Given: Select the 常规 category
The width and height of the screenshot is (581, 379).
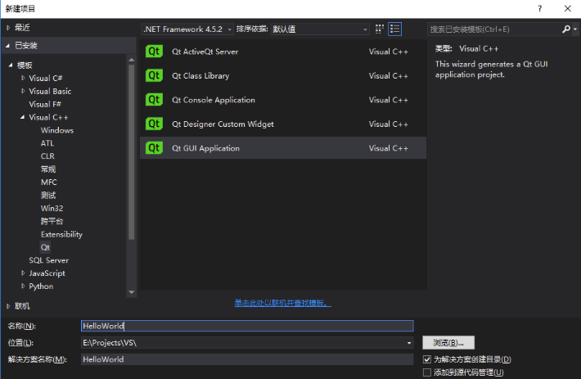Looking at the screenshot, I should click(x=48, y=169).
